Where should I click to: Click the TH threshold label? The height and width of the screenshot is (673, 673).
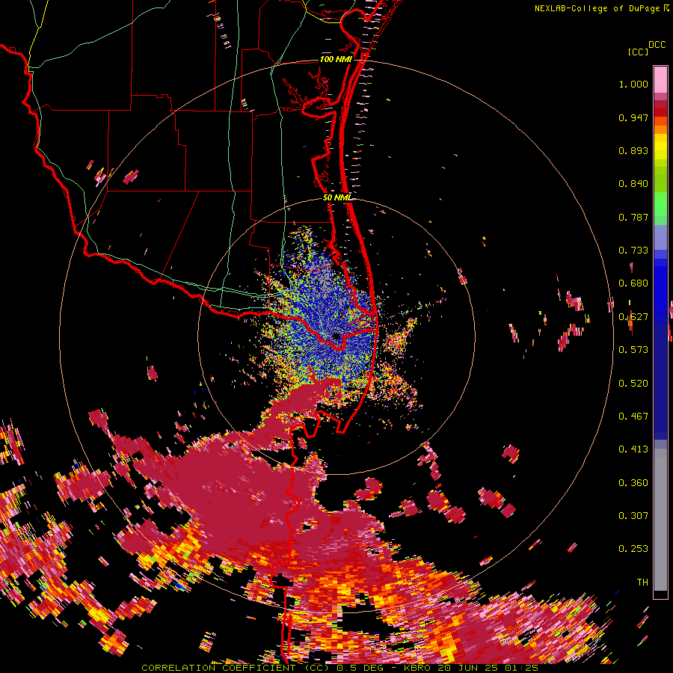pos(642,583)
